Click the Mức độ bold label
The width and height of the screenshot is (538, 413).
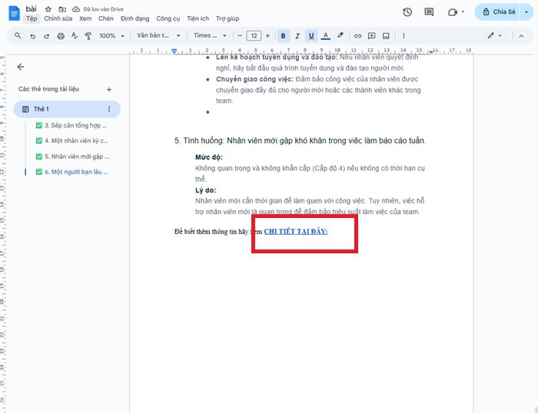tap(208, 157)
